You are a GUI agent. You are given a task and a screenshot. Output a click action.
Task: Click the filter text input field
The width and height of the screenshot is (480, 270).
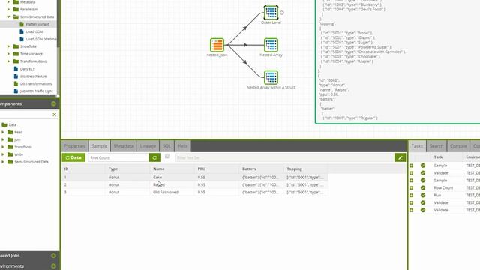(285, 157)
